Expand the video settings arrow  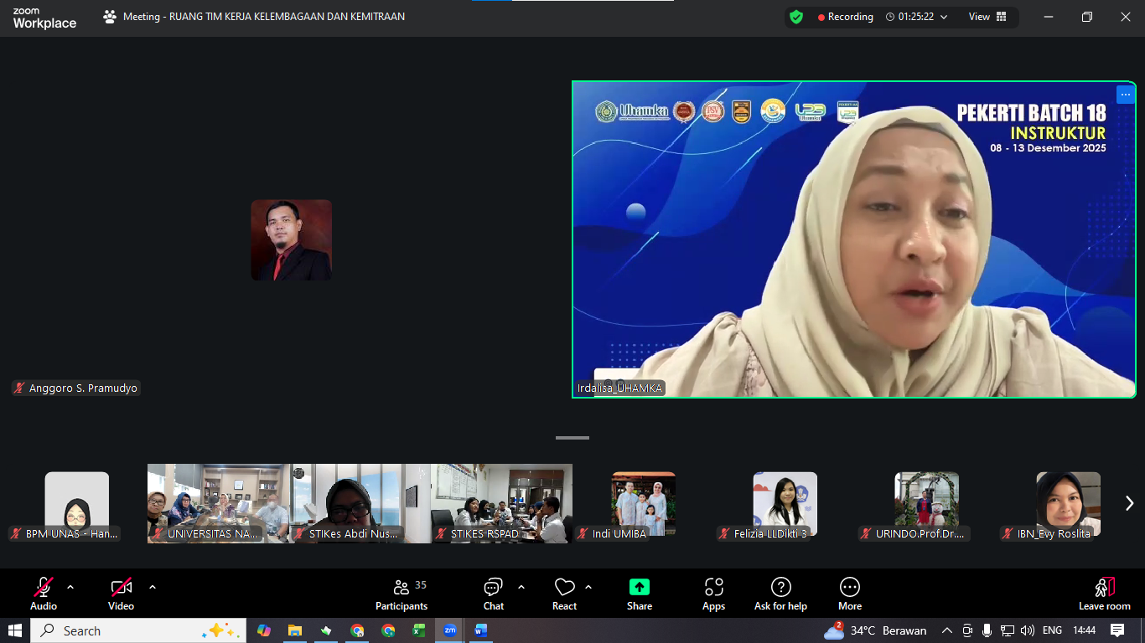point(153,587)
